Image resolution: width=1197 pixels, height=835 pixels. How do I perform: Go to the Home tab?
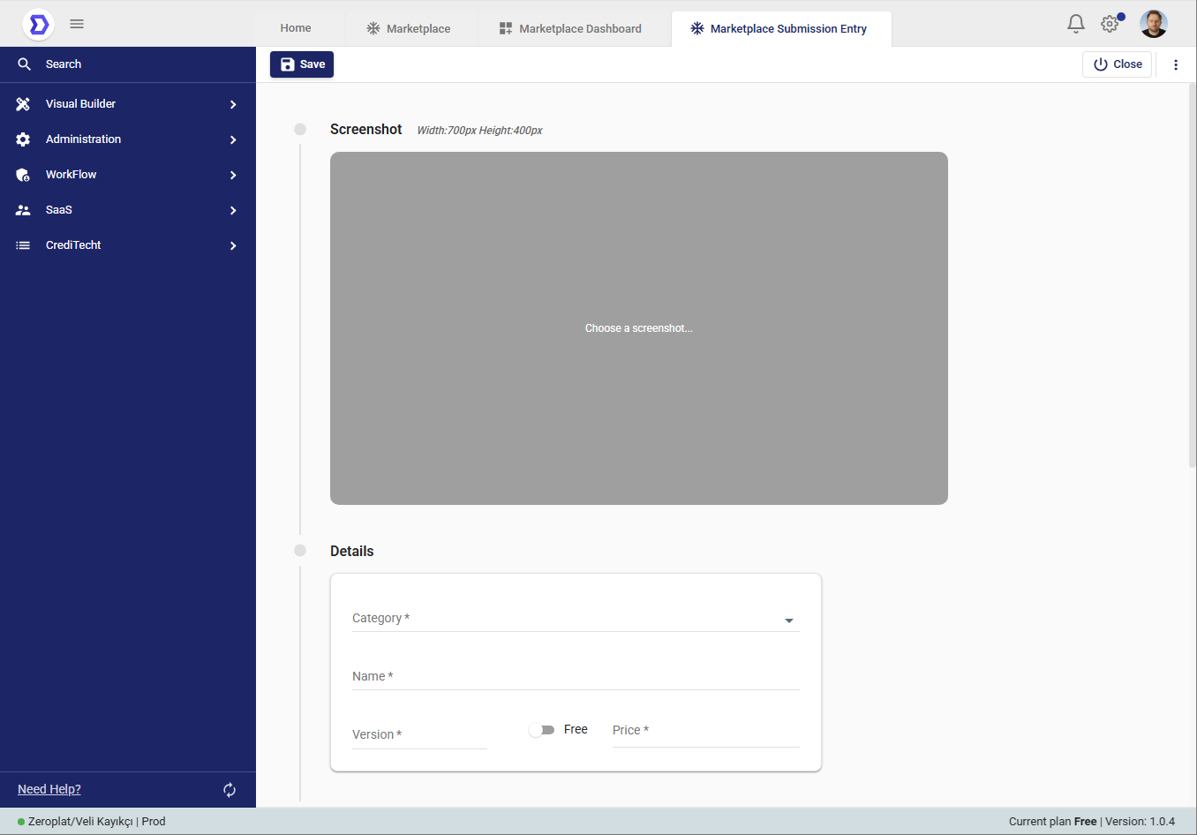pos(296,28)
